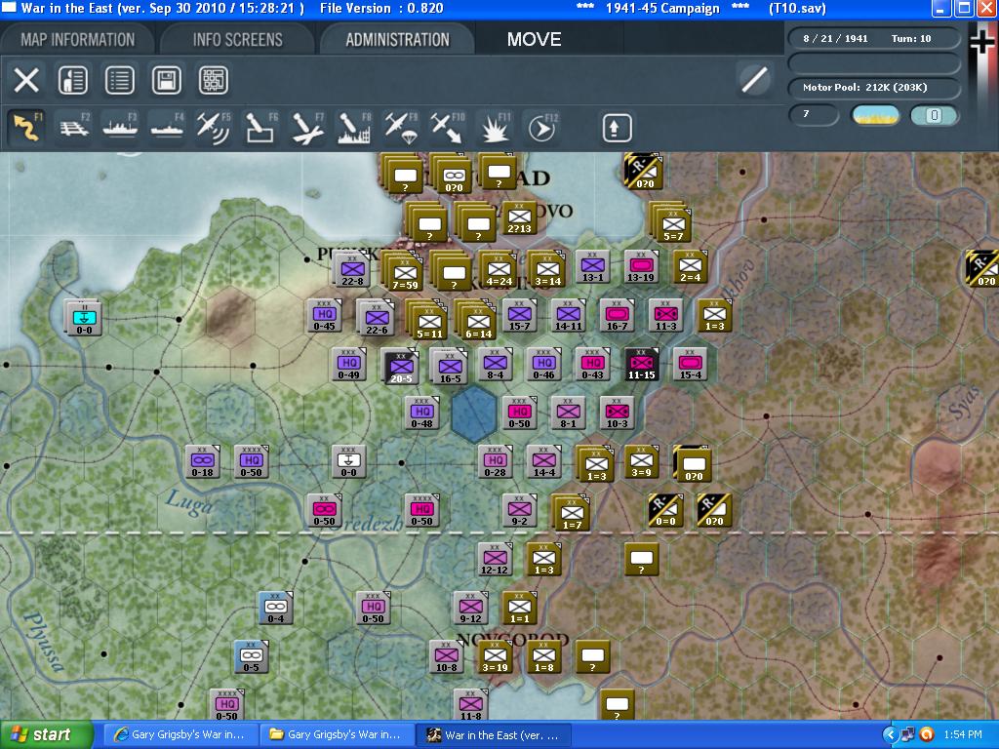Select Bomb City F8 icon
Viewport: 999px width, 749px height.
(354, 128)
